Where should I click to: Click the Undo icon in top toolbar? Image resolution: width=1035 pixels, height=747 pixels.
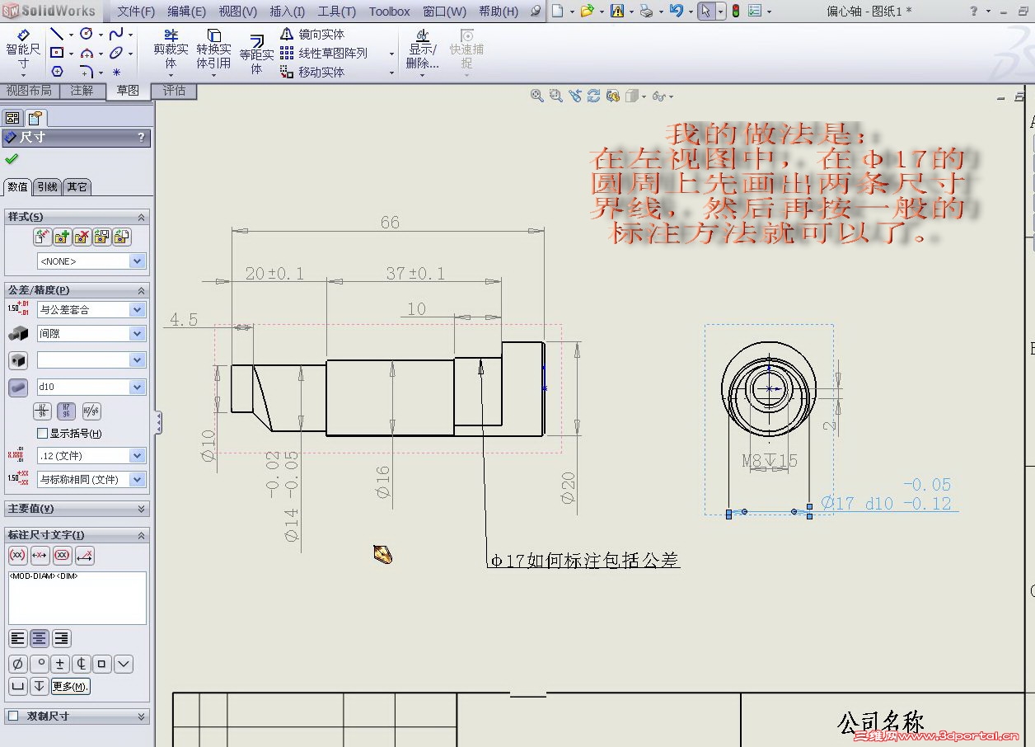676,12
